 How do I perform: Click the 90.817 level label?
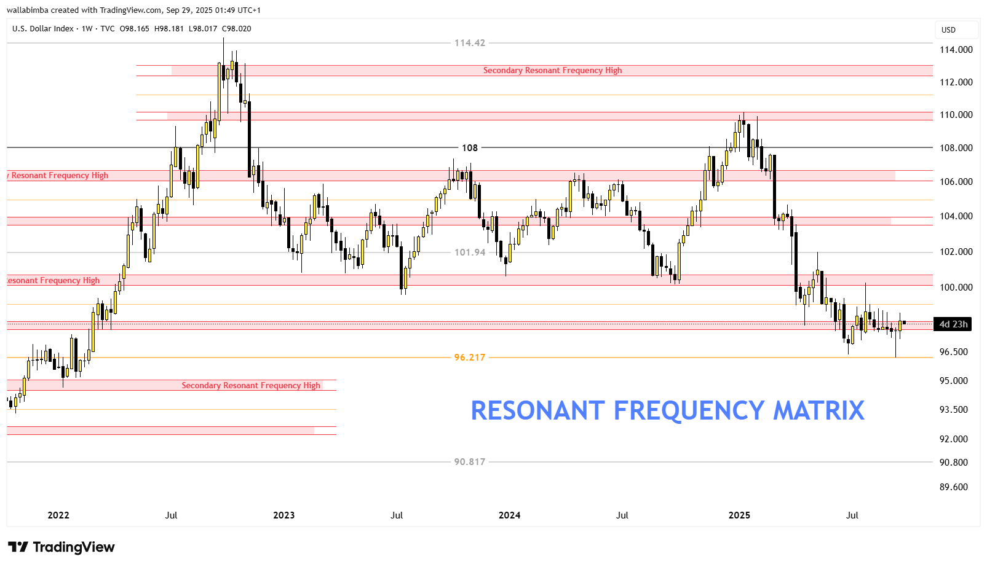click(x=470, y=462)
